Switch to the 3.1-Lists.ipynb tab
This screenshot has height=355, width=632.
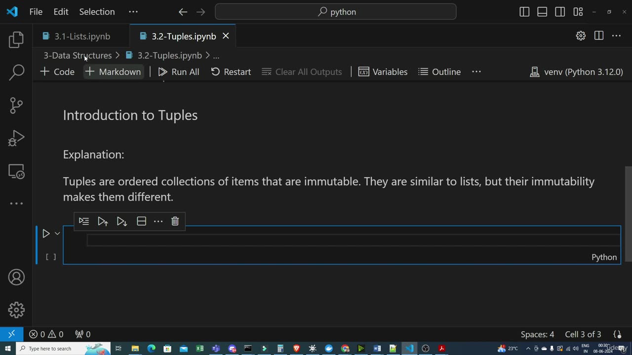[82, 36]
